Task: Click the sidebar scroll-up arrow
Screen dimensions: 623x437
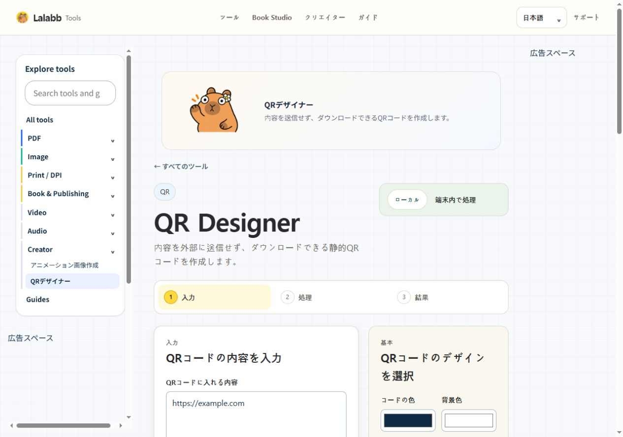Action: (x=129, y=50)
